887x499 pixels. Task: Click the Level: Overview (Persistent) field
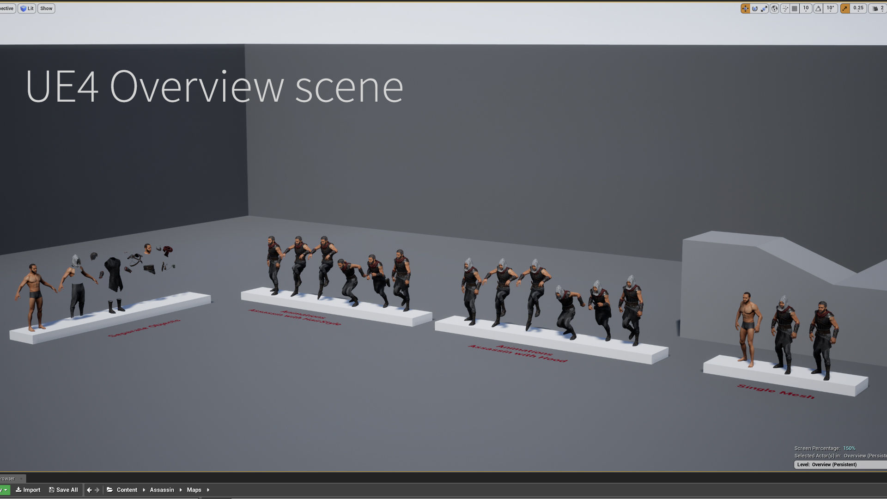coord(840,465)
